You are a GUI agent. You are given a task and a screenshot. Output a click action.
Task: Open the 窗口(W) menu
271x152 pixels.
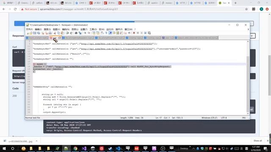128,29
